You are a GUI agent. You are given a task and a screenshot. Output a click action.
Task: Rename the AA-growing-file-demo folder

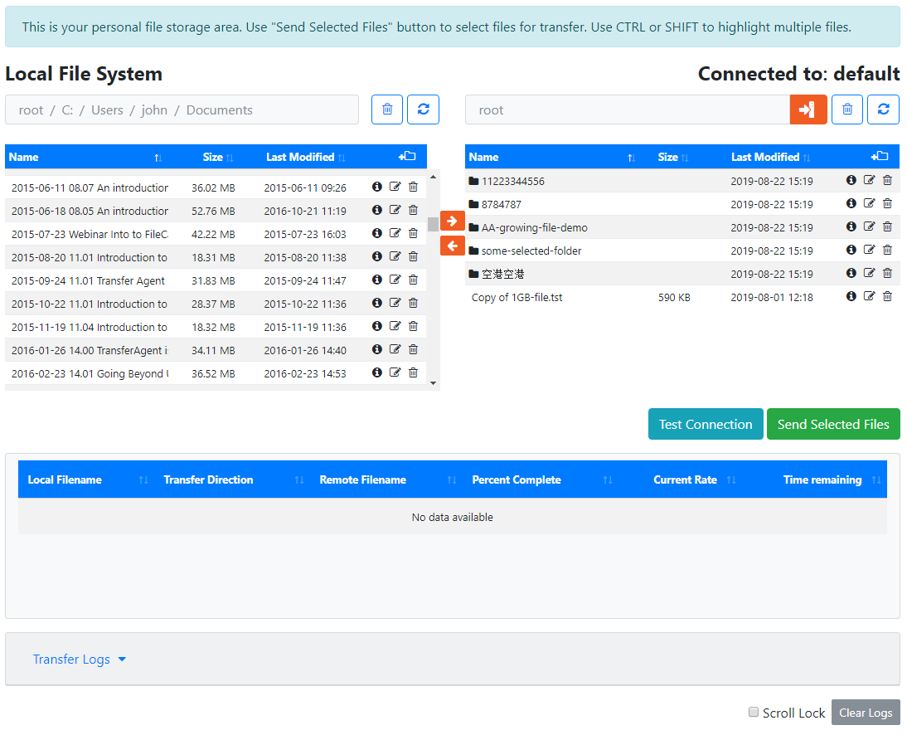tap(869, 226)
